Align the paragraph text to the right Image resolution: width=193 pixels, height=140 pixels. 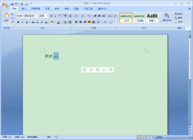click(x=85, y=22)
